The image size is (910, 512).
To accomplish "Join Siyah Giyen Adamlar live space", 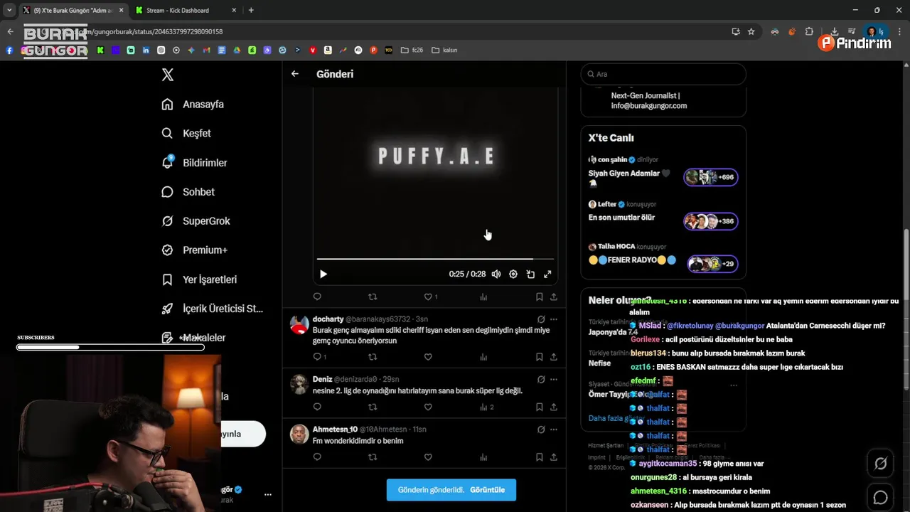I will click(x=711, y=177).
